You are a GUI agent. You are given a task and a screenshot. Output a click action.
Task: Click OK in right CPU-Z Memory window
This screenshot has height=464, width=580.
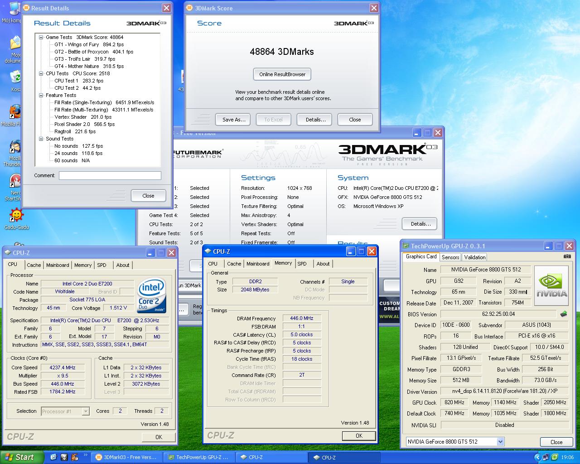359,435
